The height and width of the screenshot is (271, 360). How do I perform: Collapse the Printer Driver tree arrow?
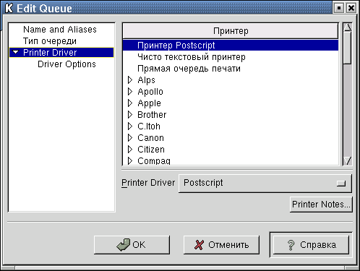coord(16,52)
